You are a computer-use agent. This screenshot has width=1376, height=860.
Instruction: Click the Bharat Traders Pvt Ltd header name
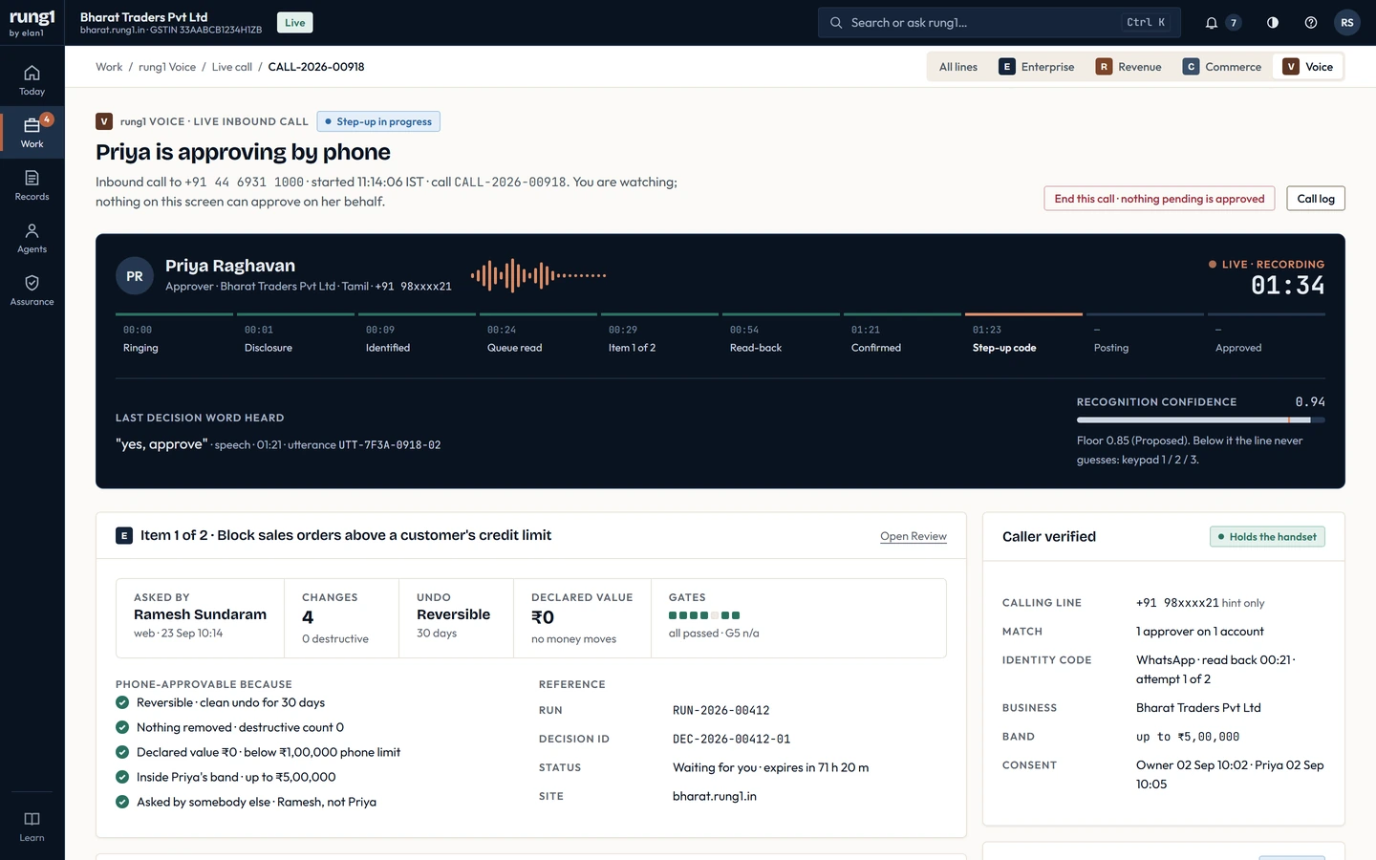[143, 17]
